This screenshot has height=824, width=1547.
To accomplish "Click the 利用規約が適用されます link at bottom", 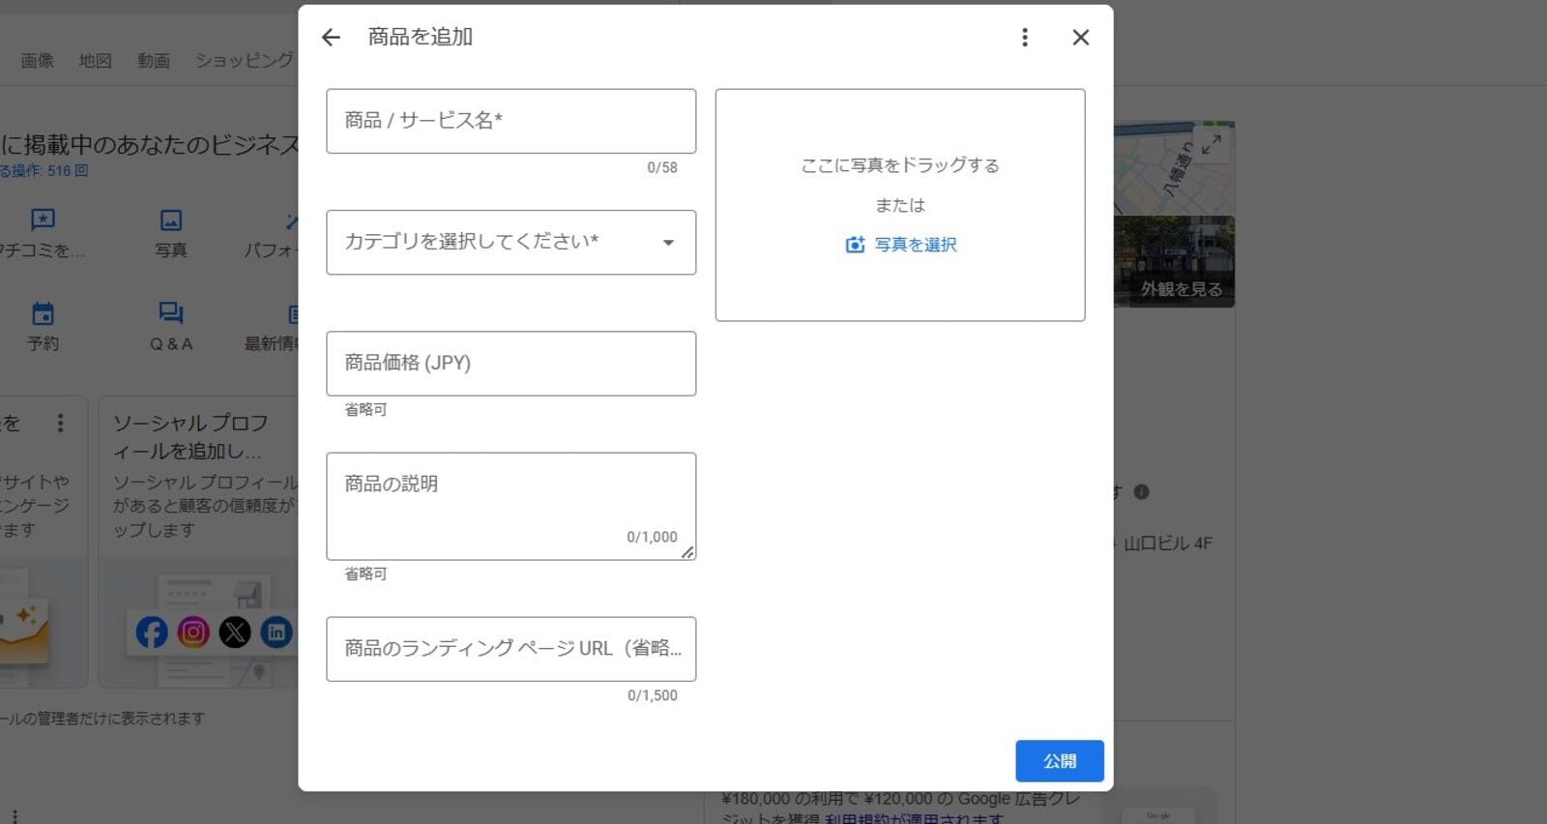I will [915, 818].
